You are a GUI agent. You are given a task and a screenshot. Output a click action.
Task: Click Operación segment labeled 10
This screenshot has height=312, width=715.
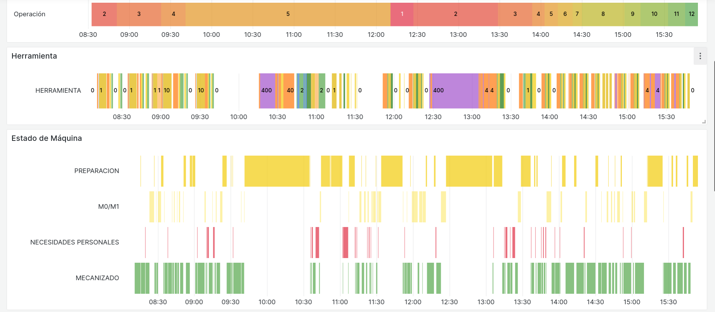(654, 14)
